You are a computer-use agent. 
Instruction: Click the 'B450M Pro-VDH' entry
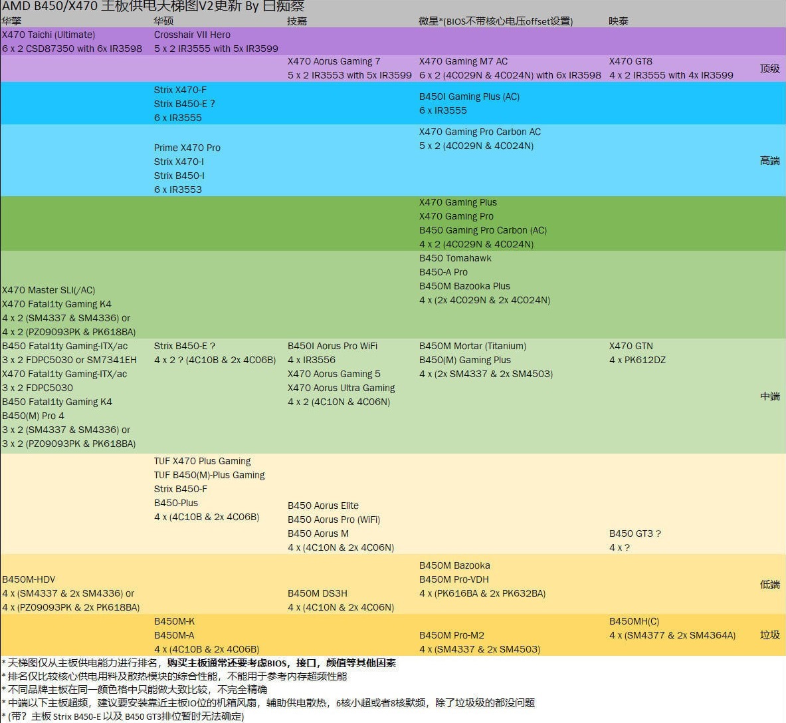pyautogui.click(x=454, y=579)
